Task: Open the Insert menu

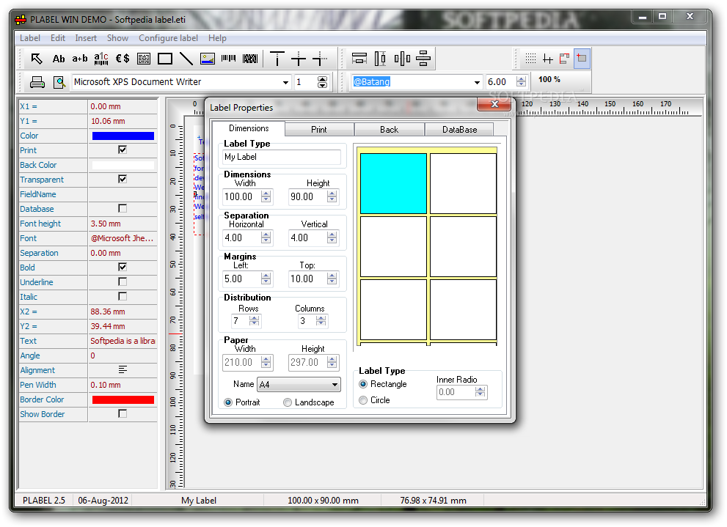Action: coord(86,38)
